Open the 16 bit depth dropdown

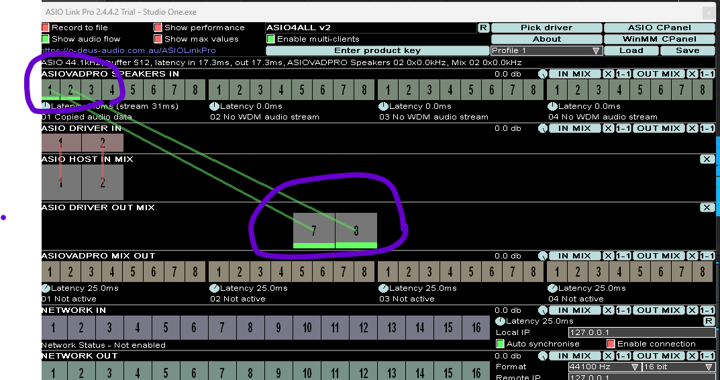(678, 367)
